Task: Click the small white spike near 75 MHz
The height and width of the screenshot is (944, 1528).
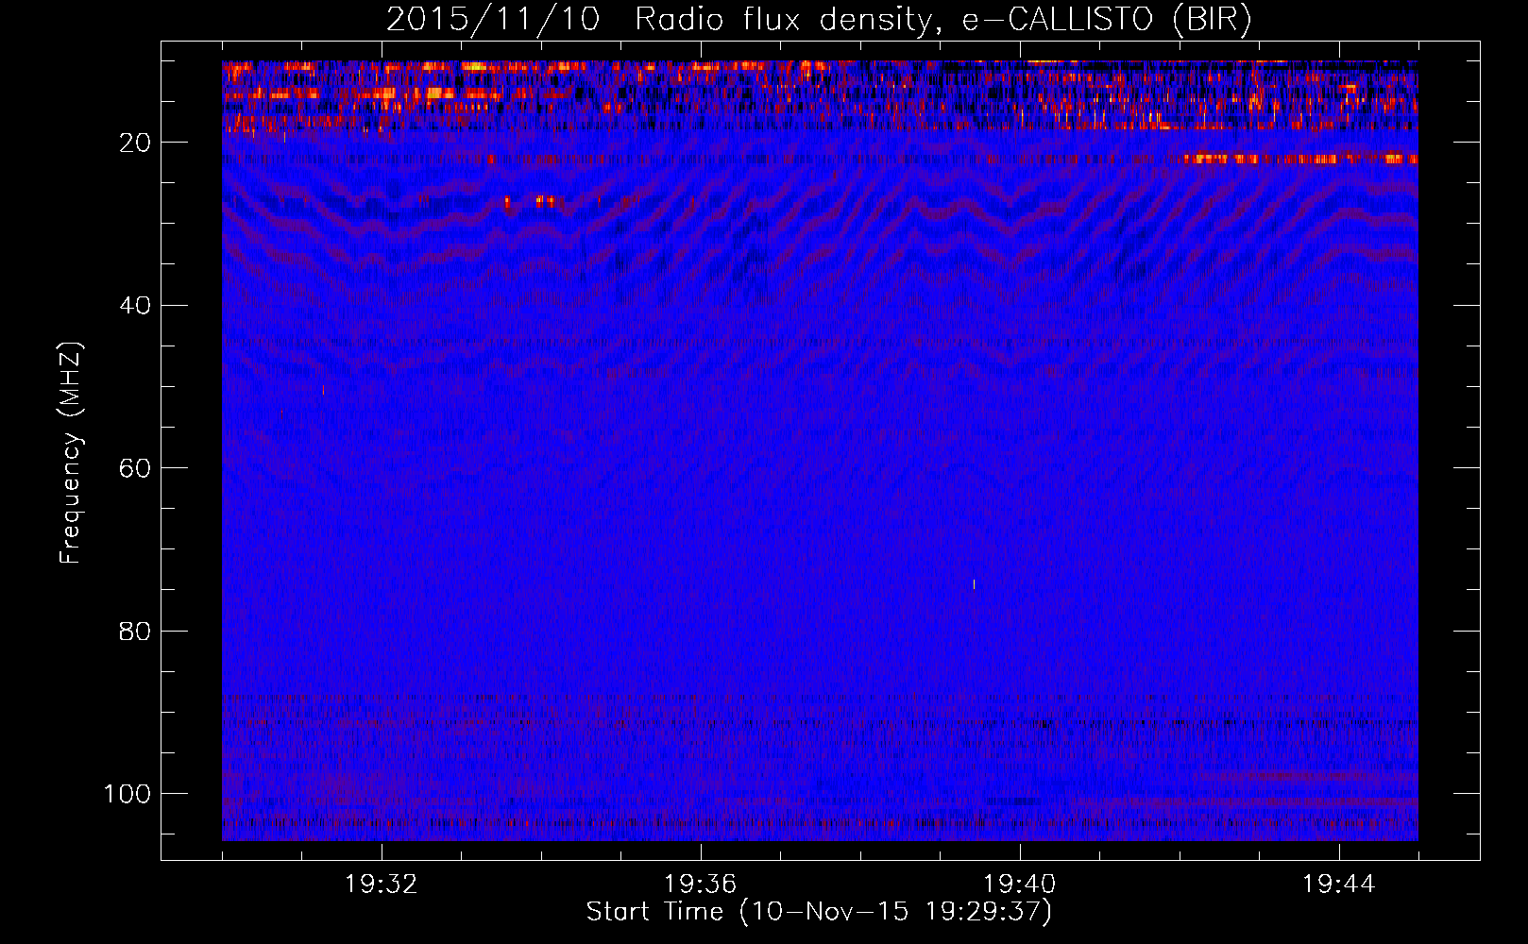Action: click(x=974, y=584)
